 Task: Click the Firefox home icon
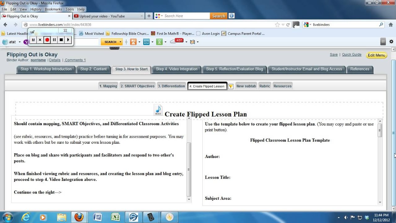(x=390, y=24)
